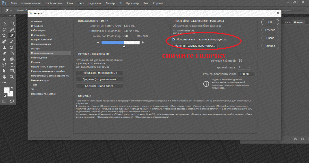Select the Rectangular Marquee tool

coord(12,24)
